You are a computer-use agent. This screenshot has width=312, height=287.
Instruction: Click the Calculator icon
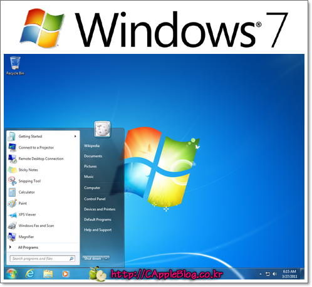point(12,192)
